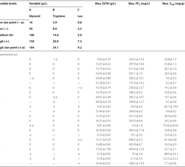185x167 pixels.
Task: Click PFc value '264.0 ± 6.3'
Action: (136, 111)
